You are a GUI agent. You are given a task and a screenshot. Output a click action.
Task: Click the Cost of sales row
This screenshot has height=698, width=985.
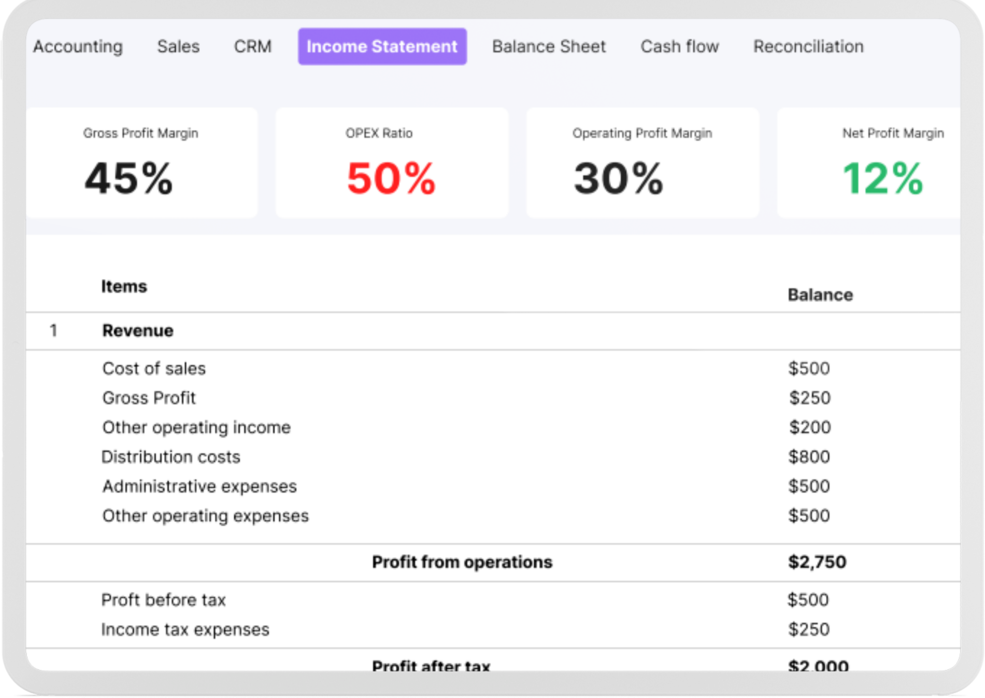point(154,368)
